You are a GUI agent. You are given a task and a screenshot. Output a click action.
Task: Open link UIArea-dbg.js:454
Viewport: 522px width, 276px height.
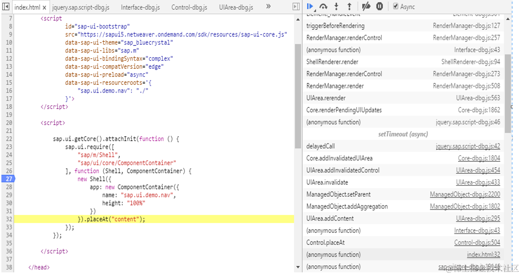point(478,170)
